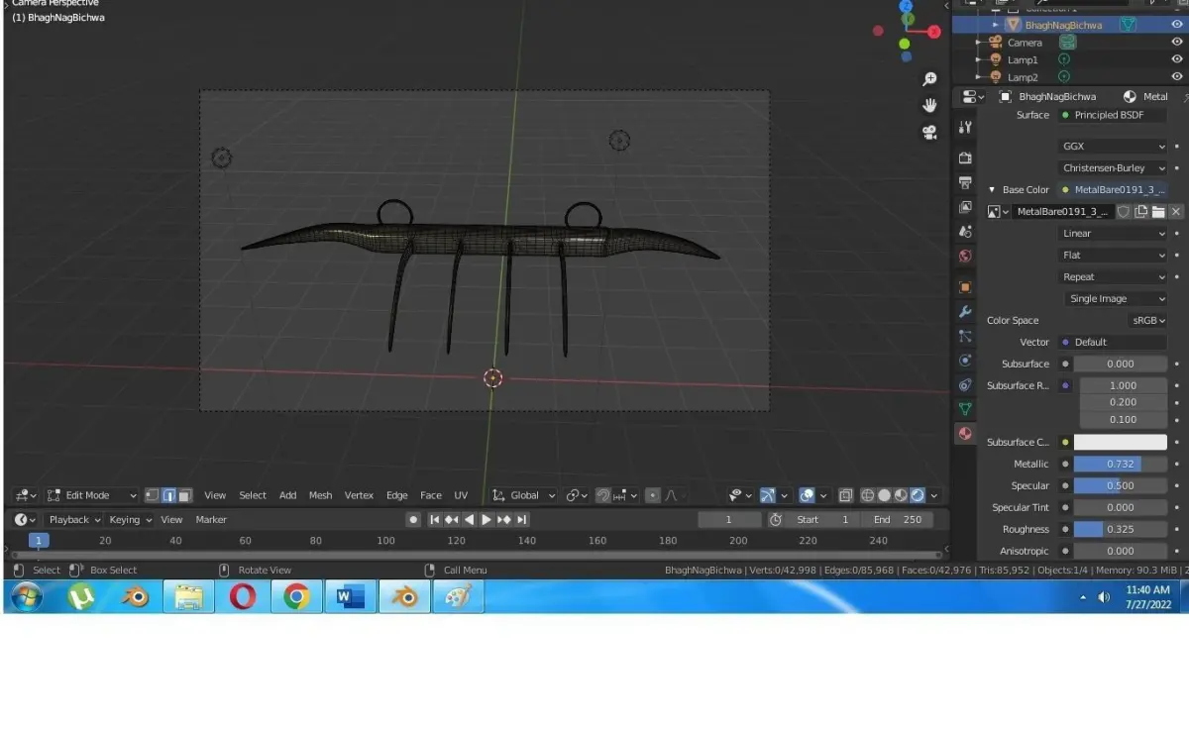Screen dimensions: 1189x732
Task: Hide the Camera via eye icon
Action: click(1177, 43)
